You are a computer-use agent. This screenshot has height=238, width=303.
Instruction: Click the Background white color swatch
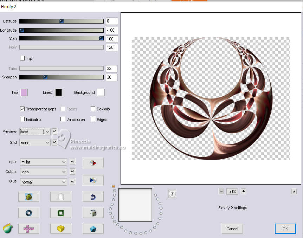click(101, 92)
